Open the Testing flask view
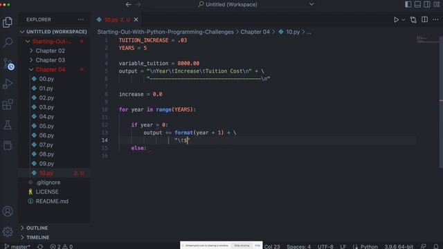This screenshot has height=249, width=443. point(8,124)
